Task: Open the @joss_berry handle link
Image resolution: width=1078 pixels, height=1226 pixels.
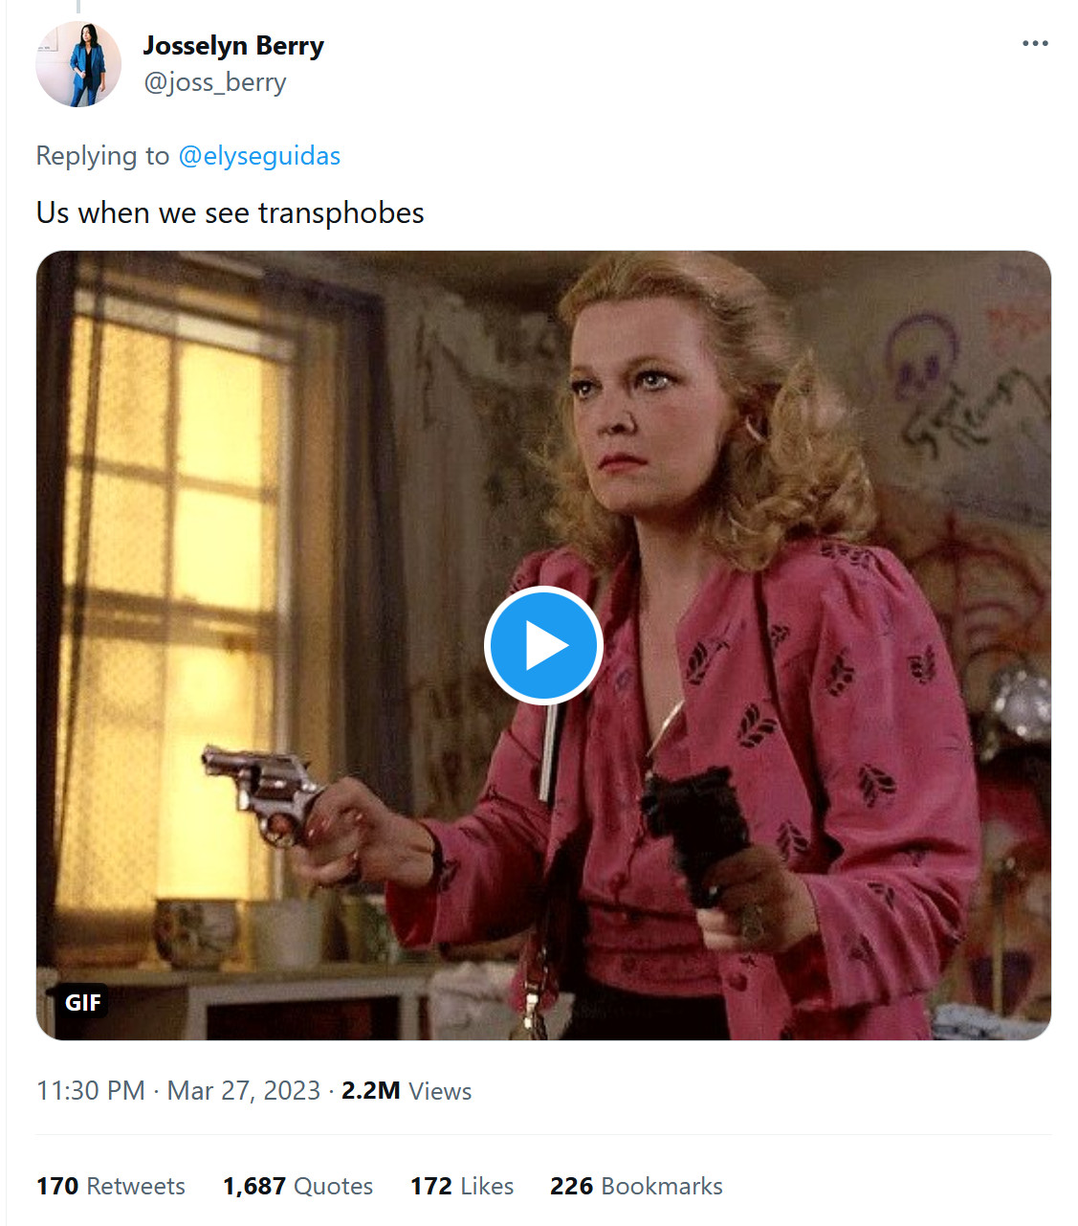Action: point(215,83)
